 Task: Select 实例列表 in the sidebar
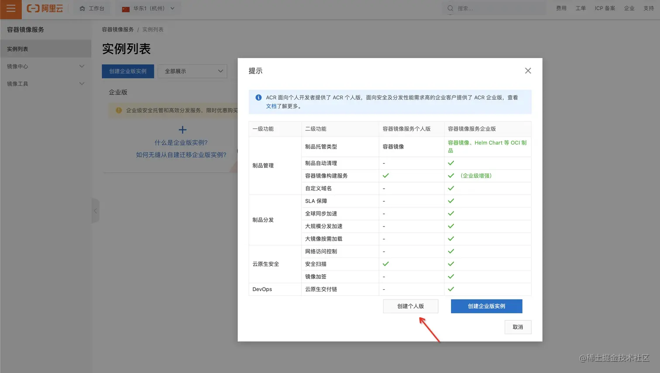(x=46, y=49)
